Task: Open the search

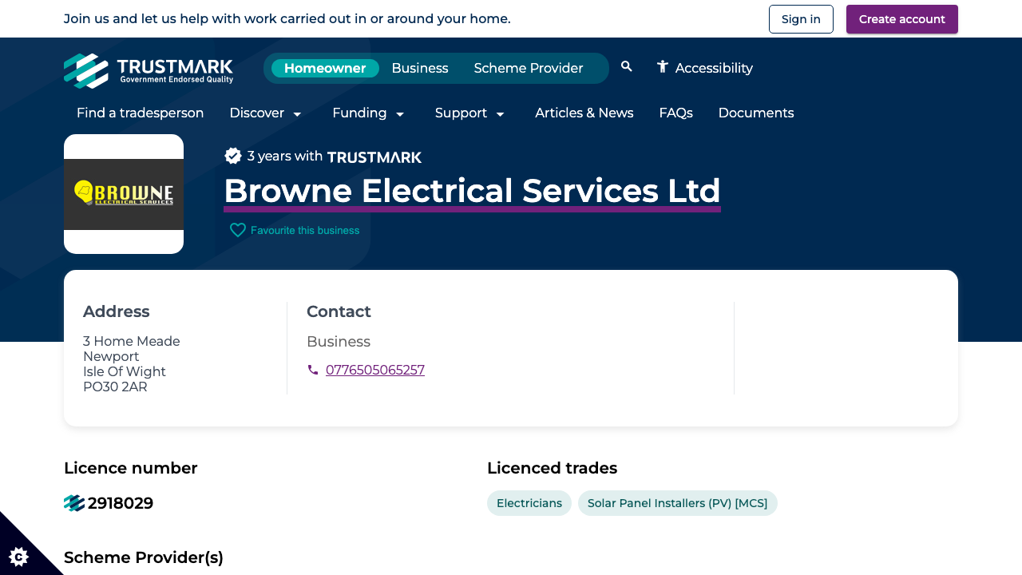Action: (x=626, y=67)
